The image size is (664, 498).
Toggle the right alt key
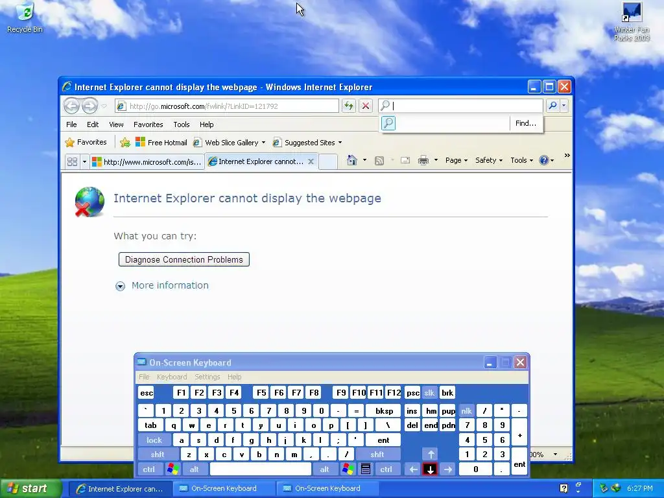[x=324, y=469]
